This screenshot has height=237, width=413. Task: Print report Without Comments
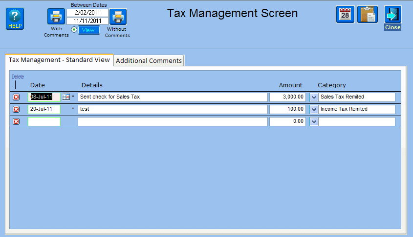pyautogui.click(x=118, y=17)
